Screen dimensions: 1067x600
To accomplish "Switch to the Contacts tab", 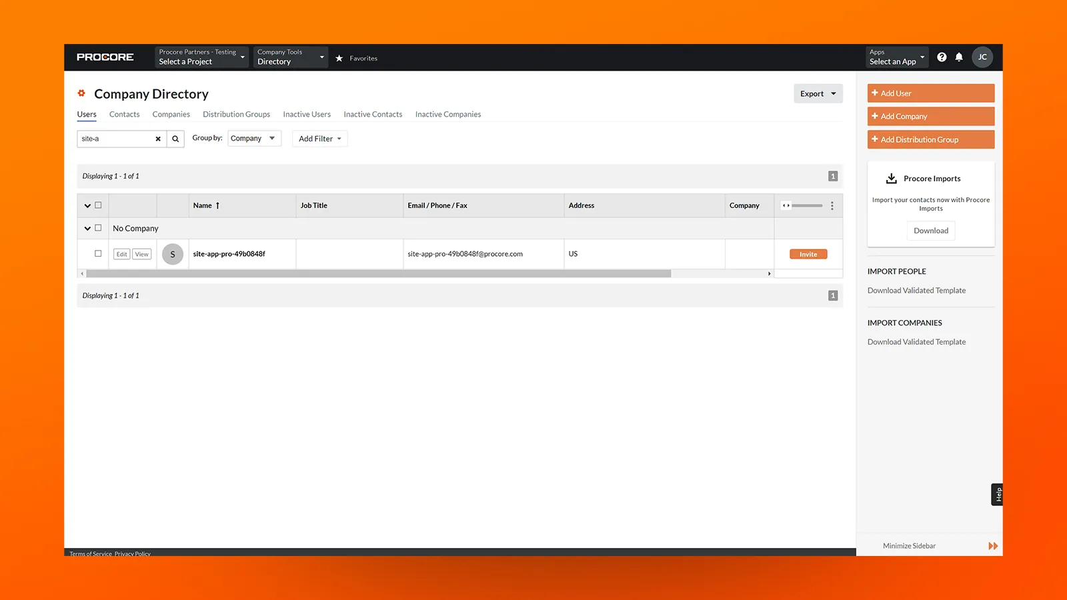I will (x=125, y=115).
